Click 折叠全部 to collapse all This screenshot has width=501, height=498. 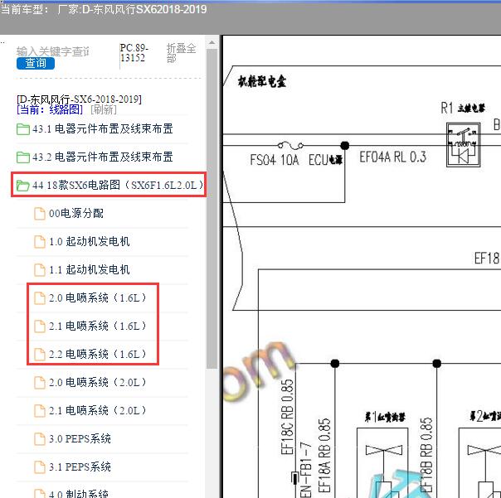(181, 53)
